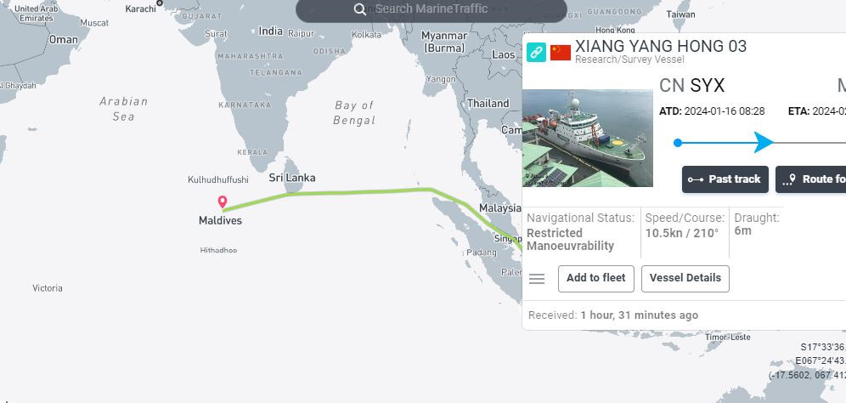
Task: Click the voyage progress bar
Action: [x=762, y=143]
